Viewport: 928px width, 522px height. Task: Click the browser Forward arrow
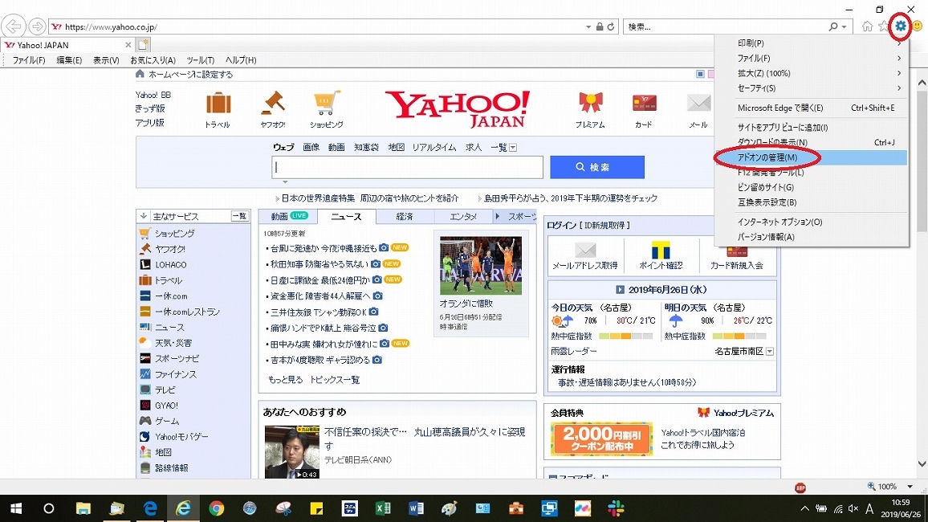(37, 27)
